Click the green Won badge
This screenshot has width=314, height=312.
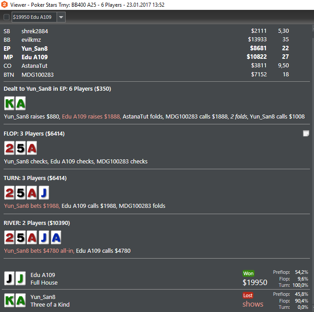tap(248, 273)
